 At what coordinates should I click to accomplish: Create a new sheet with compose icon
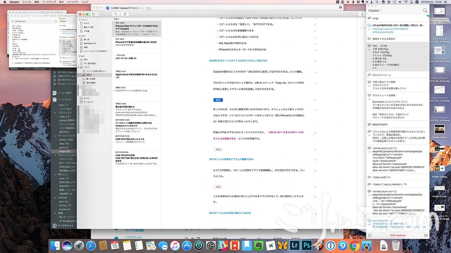[x=125, y=14]
